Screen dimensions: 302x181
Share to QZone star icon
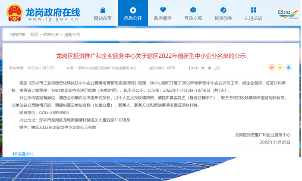click(x=280, y=68)
